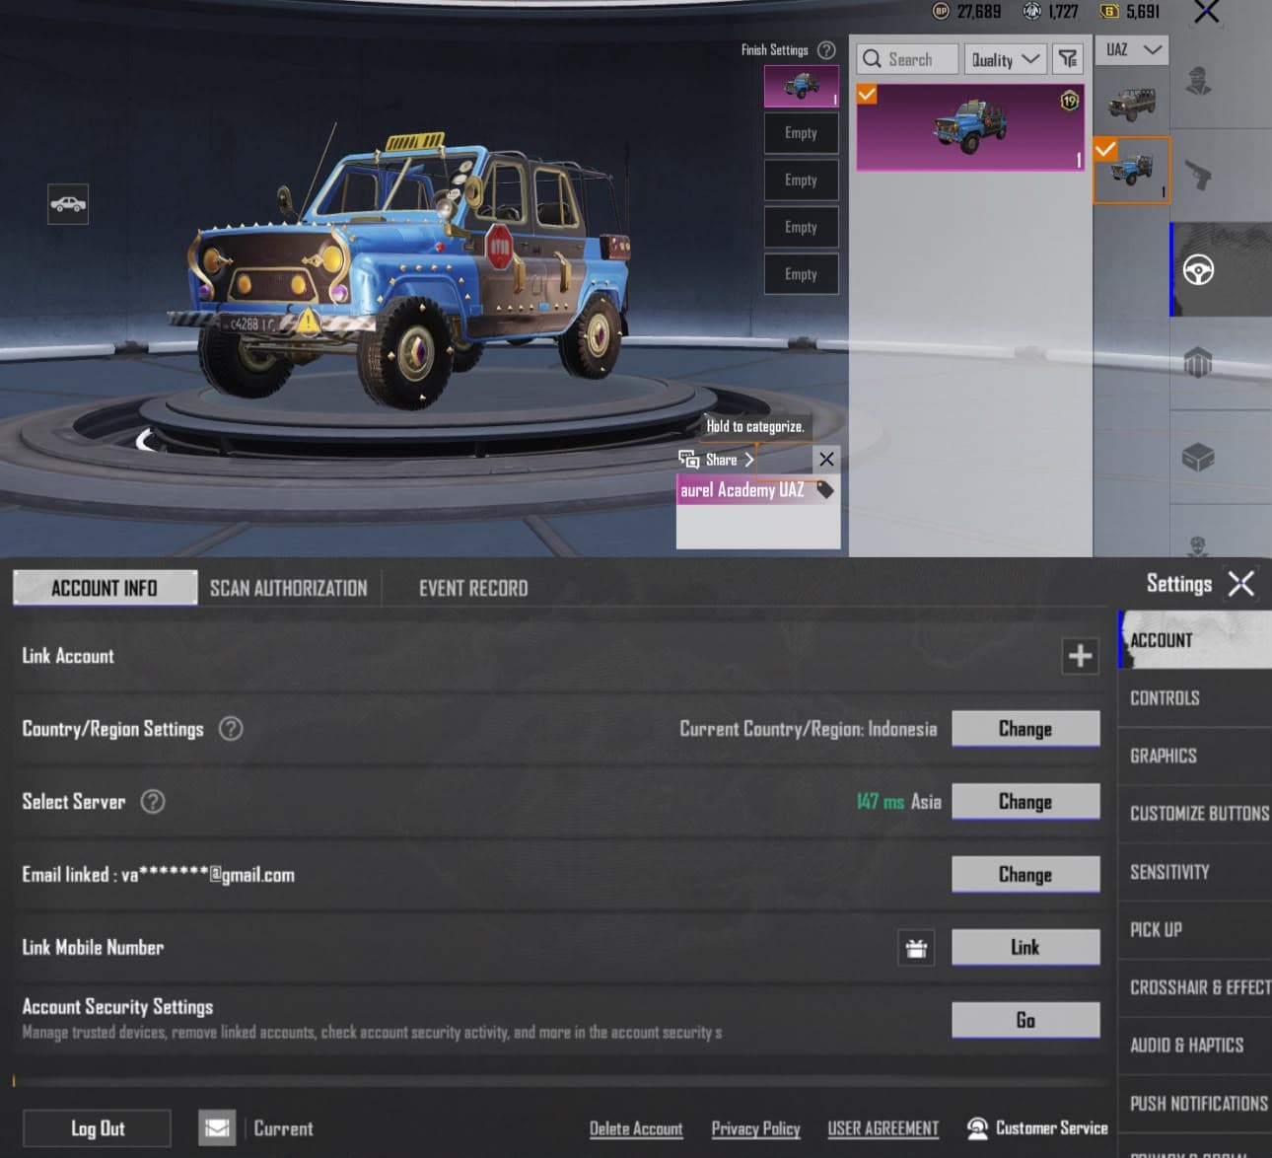
Task: Click the tag icon on Laurel Academy UAZ
Action: 825,489
